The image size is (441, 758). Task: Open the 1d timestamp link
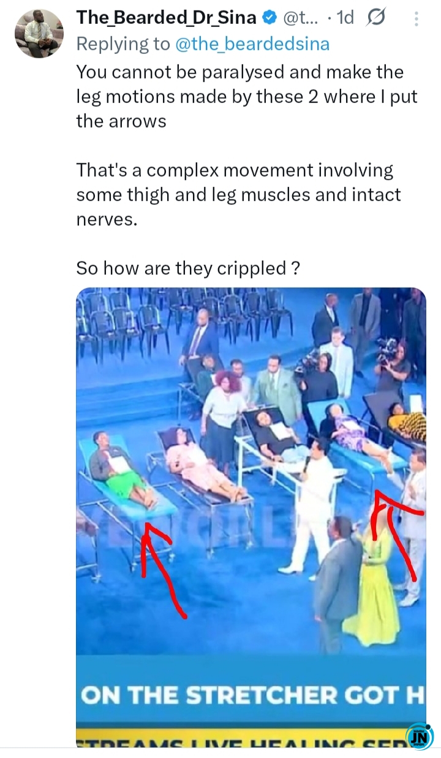click(345, 18)
